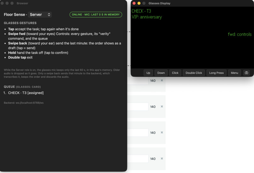Click the 'Tap accept the task' gesture line

click(x=43, y=29)
